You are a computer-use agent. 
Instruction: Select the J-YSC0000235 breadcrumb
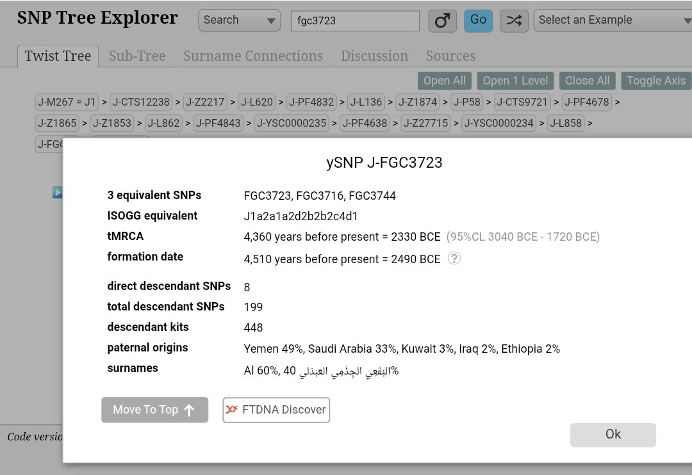click(292, 123)
